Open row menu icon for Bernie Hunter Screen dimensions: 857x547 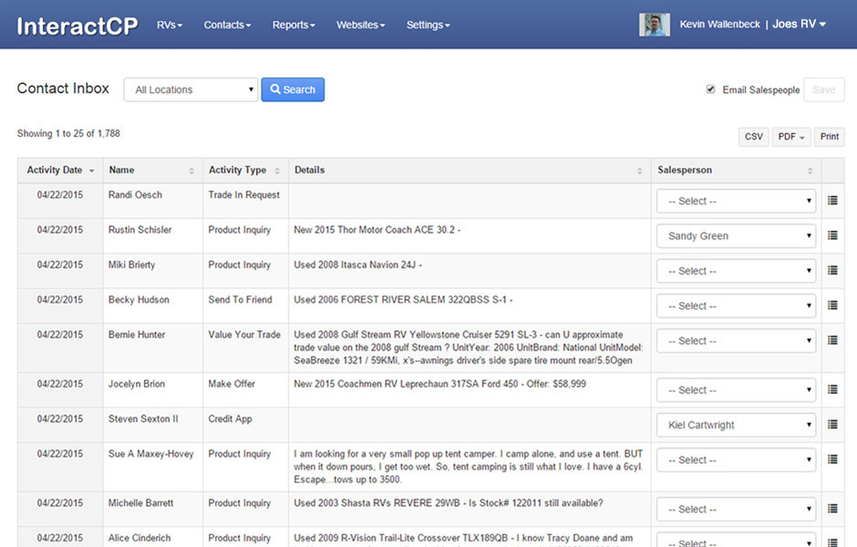pyautogui.click(x=832, y=340)
